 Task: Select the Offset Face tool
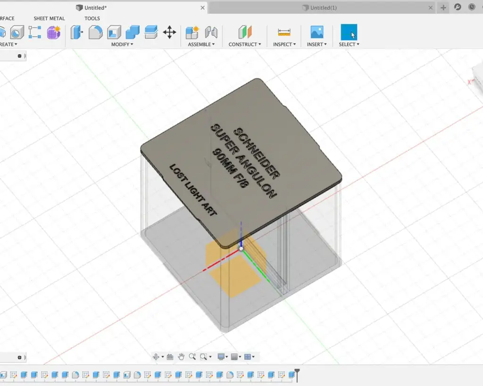[x=151, y=32]
